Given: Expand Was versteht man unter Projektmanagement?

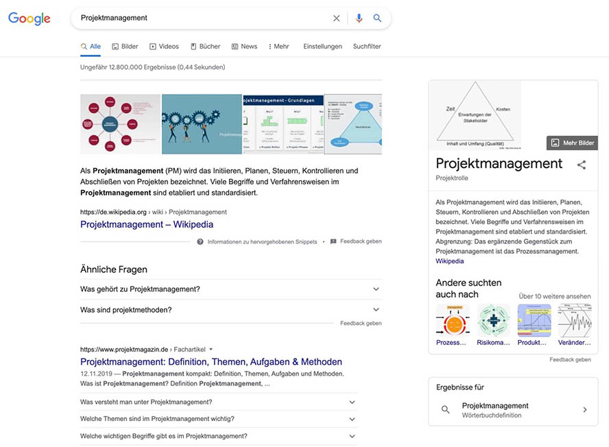Looking at the screenshot, I should tap(219, 402).
